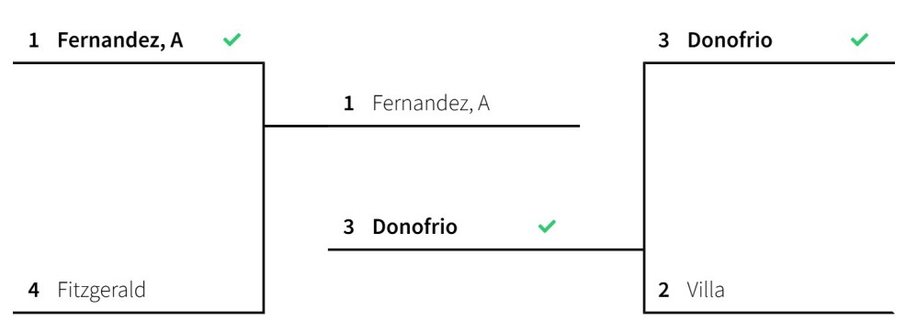Image resolution: width=906 pixels, height=332 pixels.
Task: Open Villa's player entry
Action: pyautogui.click(x=706, y=290)
